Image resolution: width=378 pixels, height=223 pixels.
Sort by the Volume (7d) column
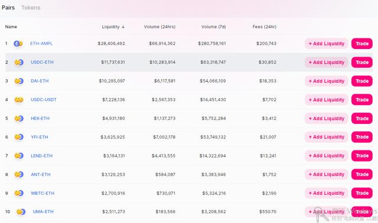(214, 27)
